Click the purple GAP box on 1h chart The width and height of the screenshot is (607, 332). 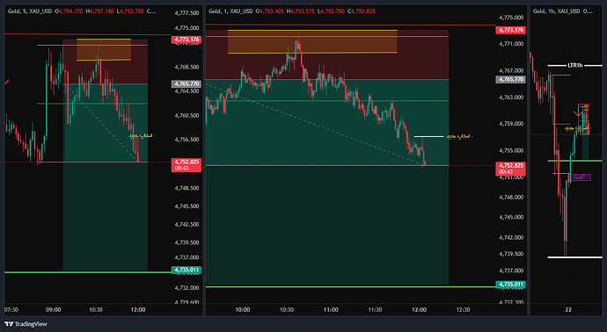pos(581,177)
